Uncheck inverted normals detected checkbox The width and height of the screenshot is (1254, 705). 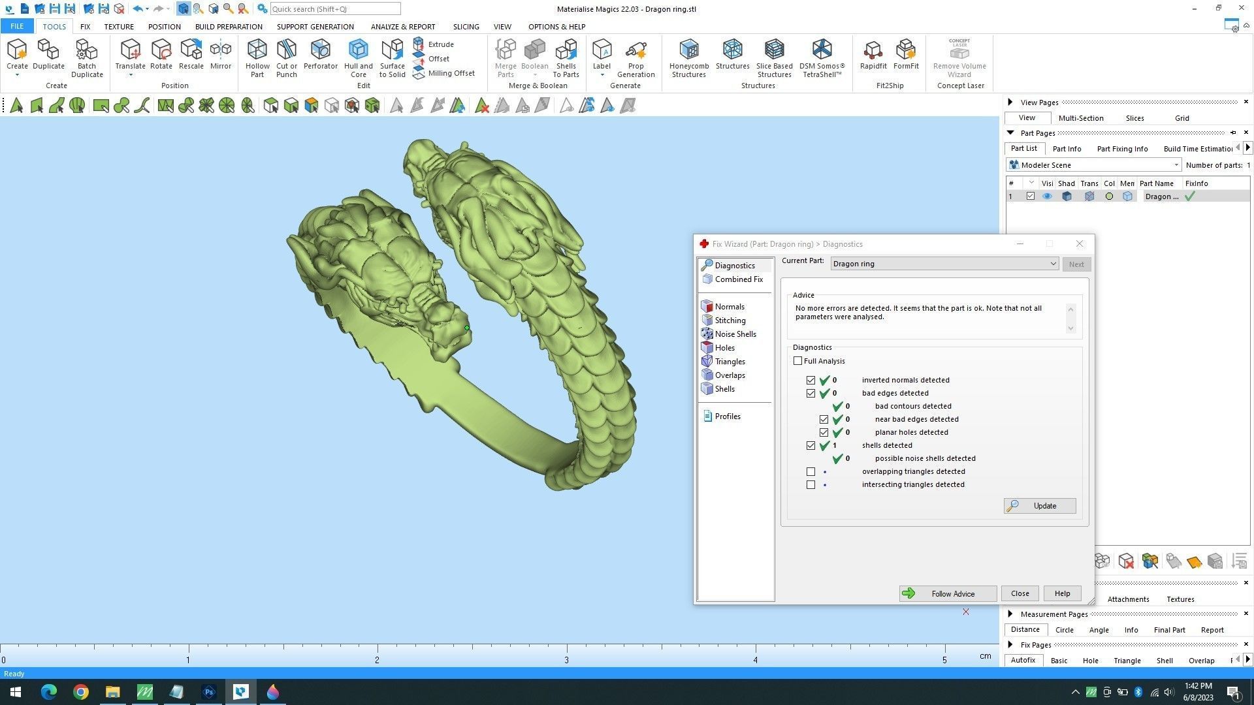[x=811, y=380]
